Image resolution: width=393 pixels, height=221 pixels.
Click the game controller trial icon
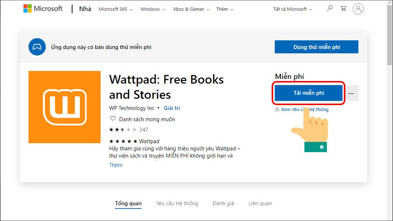coord(36,48)
